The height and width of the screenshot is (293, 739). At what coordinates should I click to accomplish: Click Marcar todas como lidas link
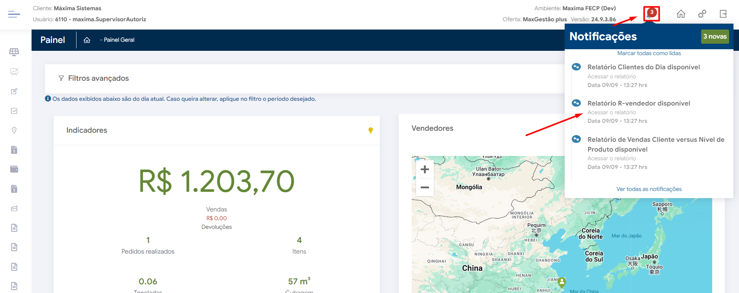(649, 53)
